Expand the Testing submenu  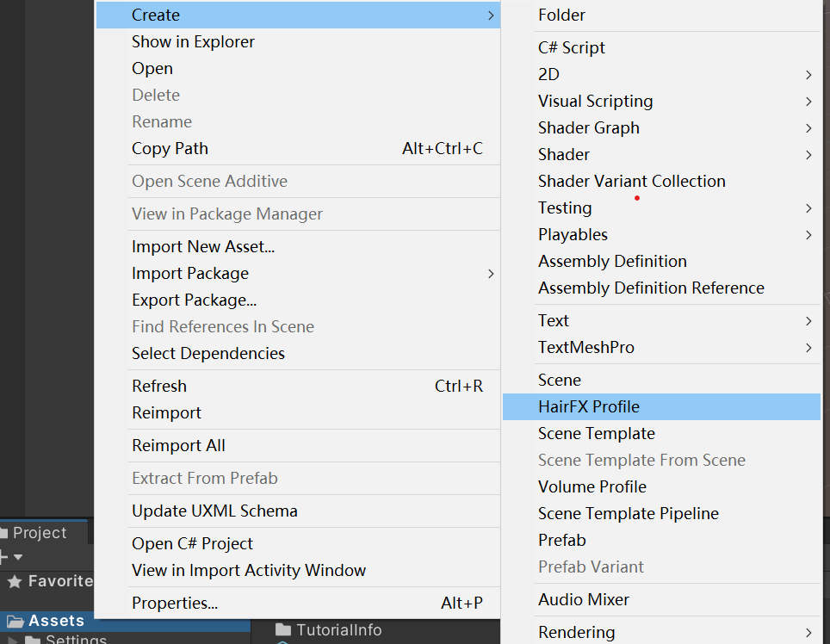coord(807,207)
